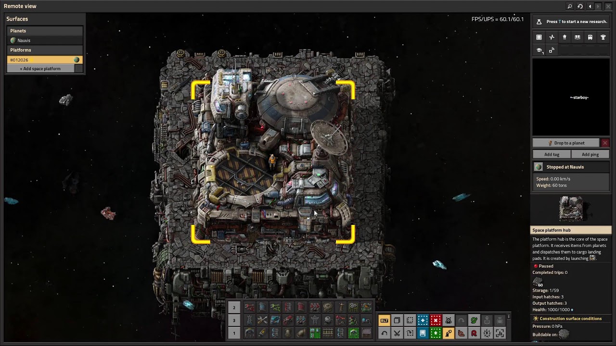
Task: Click the bar chart shortcut icon
Action: click(500, 333)
